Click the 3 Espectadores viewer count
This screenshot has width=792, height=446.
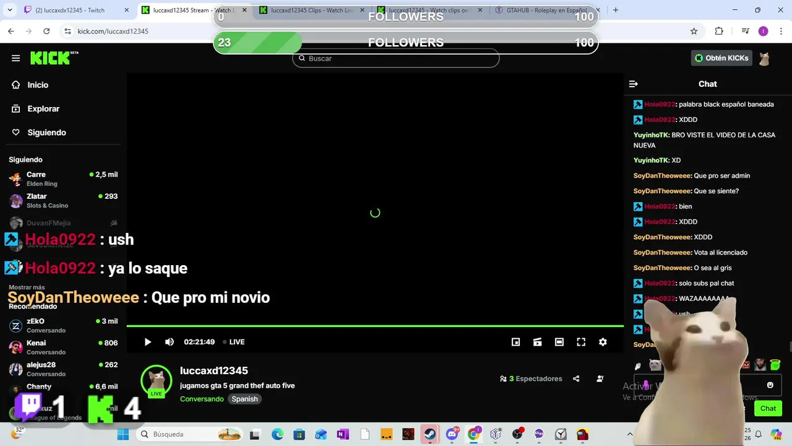(x=531, y=378)
